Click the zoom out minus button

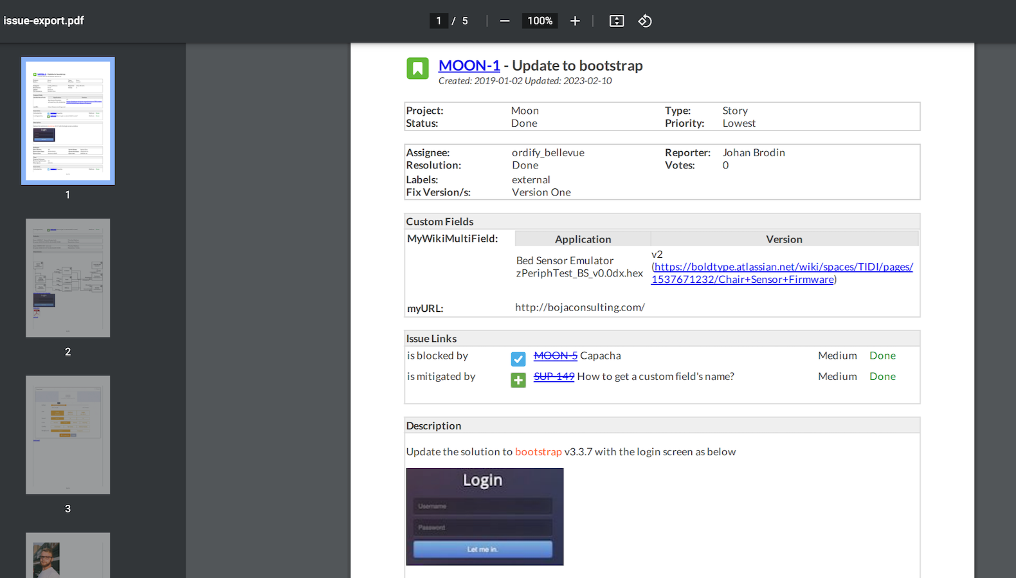click(x=505, y=21)
